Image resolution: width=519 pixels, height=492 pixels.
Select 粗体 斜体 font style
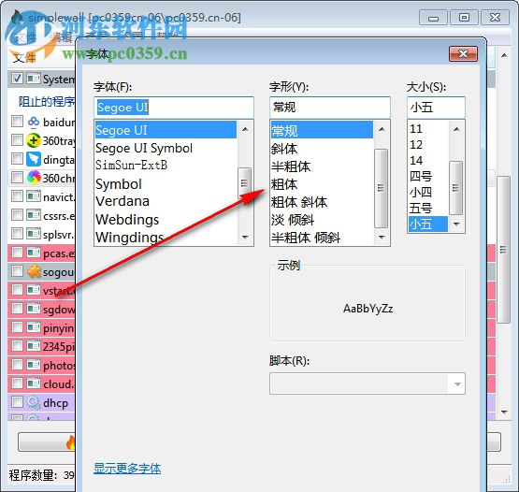(x=299, y=202)
